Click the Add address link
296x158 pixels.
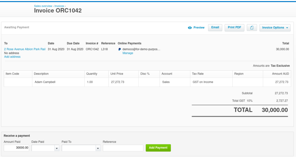[x=12, y=57]
